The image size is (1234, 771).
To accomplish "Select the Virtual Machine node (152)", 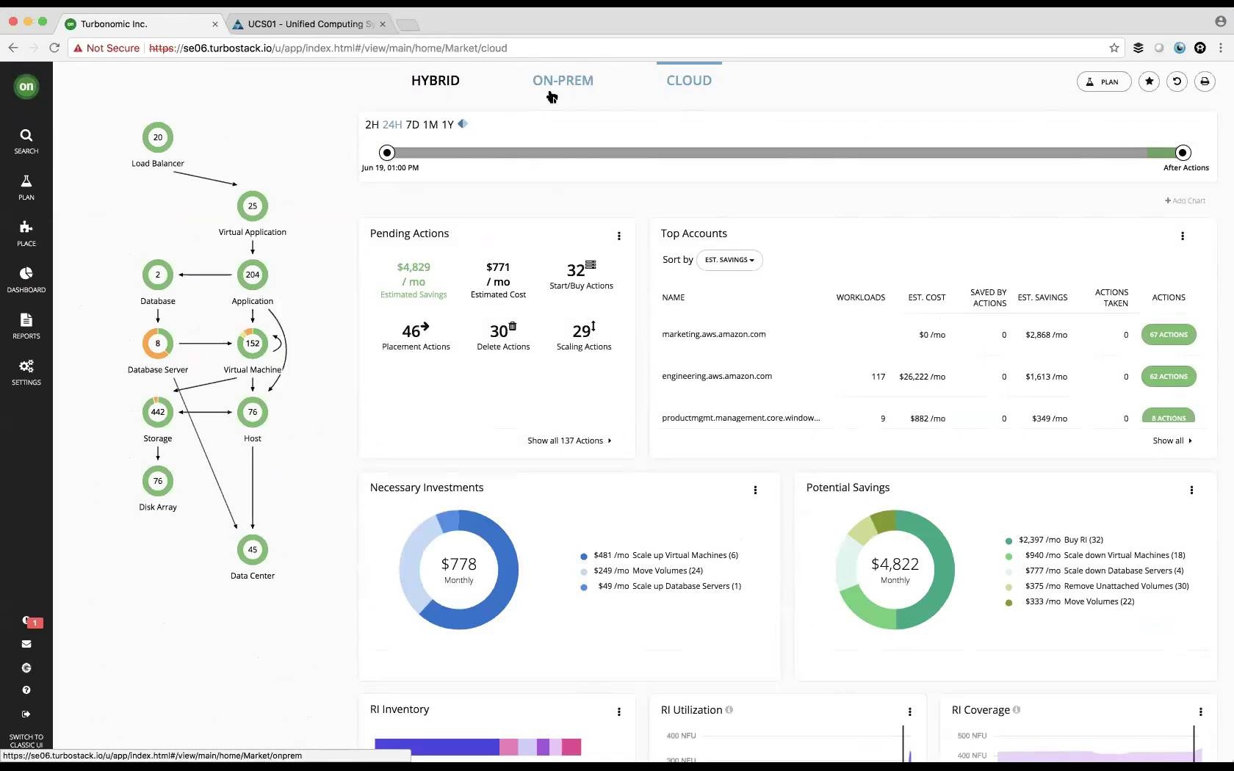I will [253, 343].
